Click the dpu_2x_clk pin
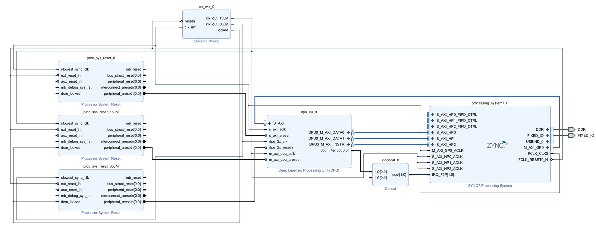 point(278,142)
